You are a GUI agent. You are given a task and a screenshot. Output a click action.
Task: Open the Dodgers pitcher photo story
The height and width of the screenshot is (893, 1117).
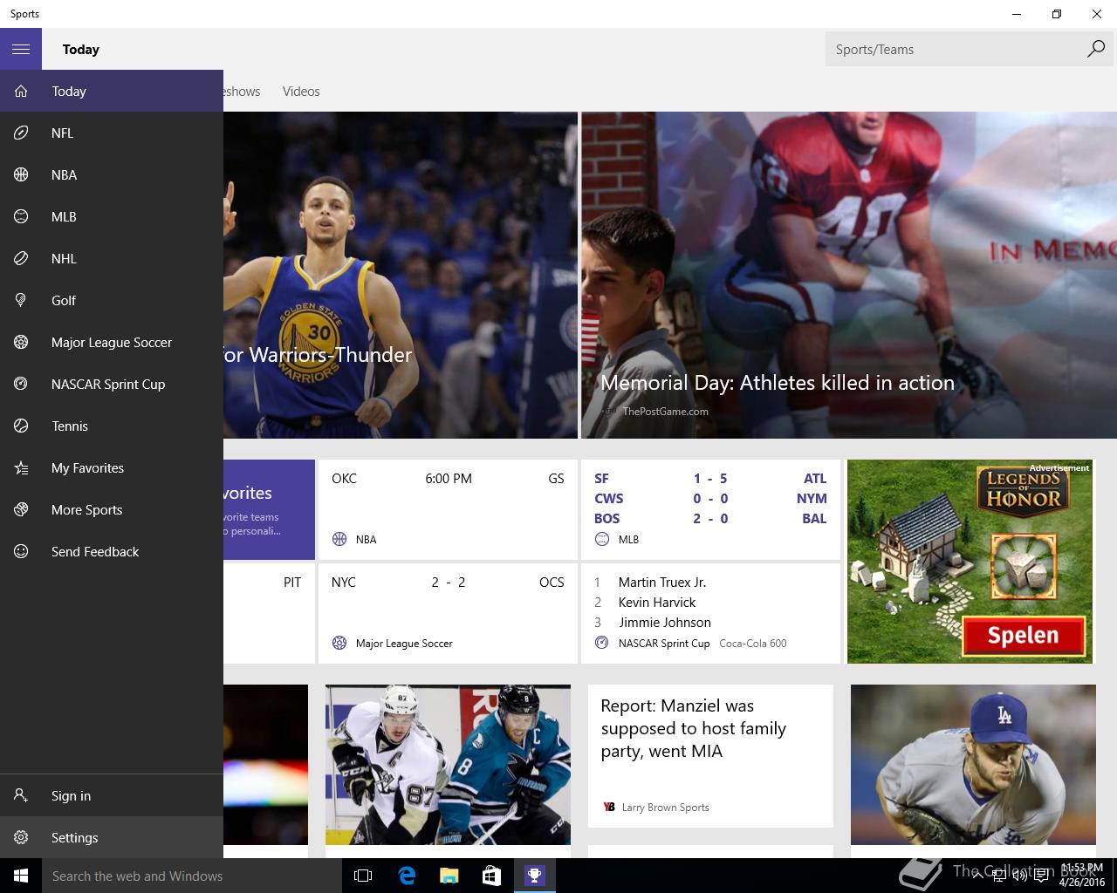[x=973, y=764]
